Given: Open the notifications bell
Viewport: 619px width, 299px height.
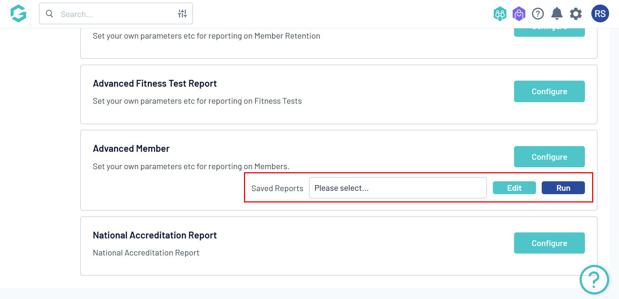Looking at the screenshot, I should coord(556,14).
